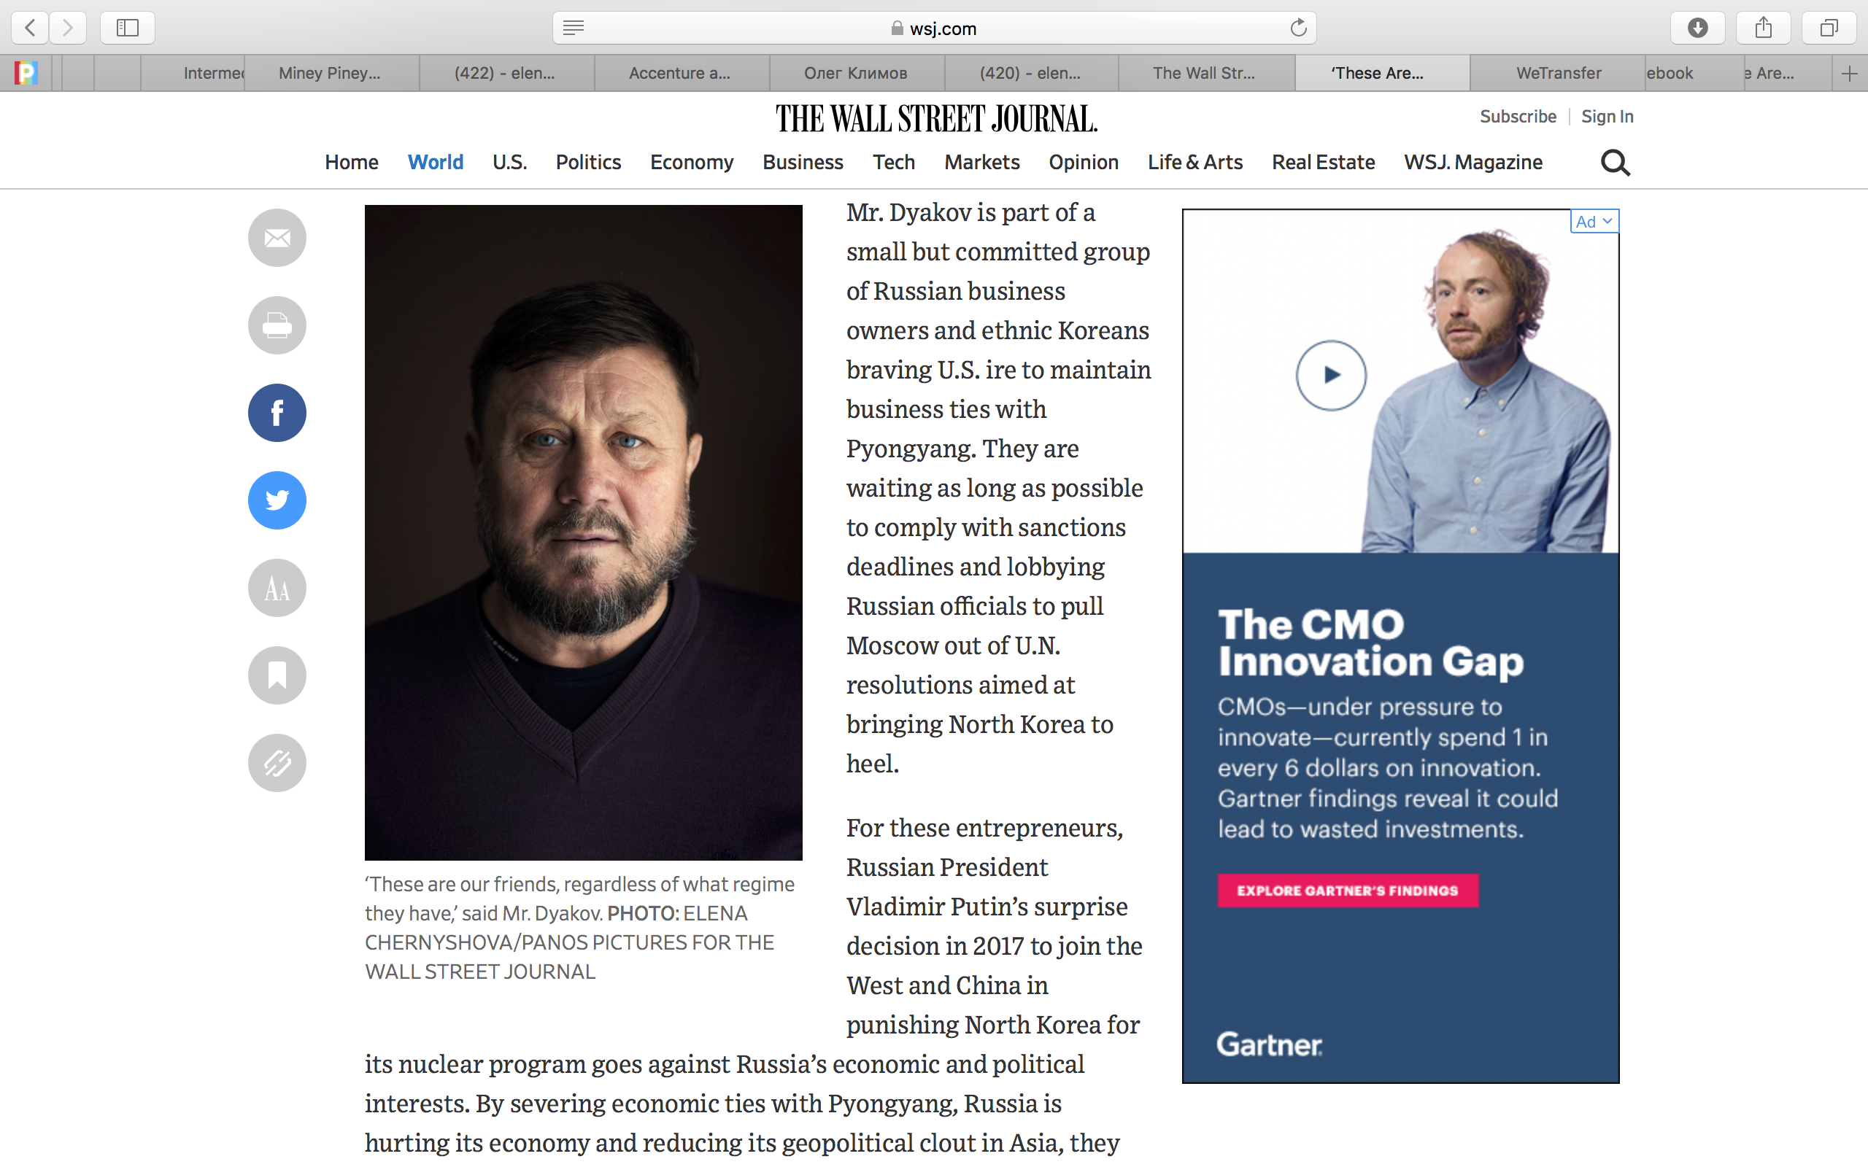Share article on Facebook
Viewport: 1868px width, 1167px height.
click(277, 413)
